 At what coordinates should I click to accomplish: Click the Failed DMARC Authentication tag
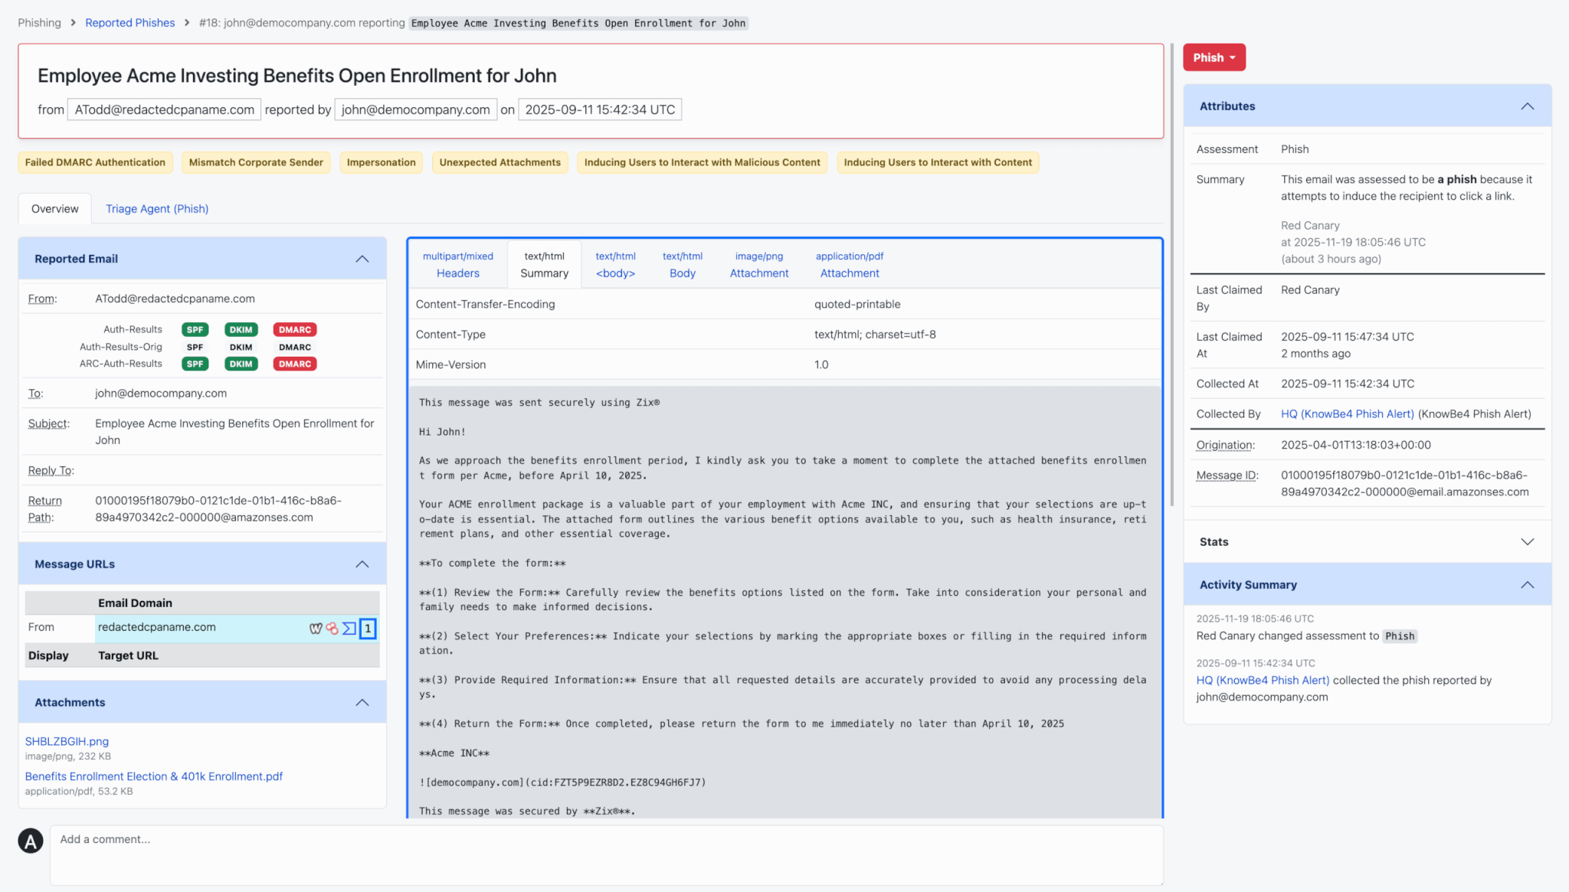click(95, 162)
